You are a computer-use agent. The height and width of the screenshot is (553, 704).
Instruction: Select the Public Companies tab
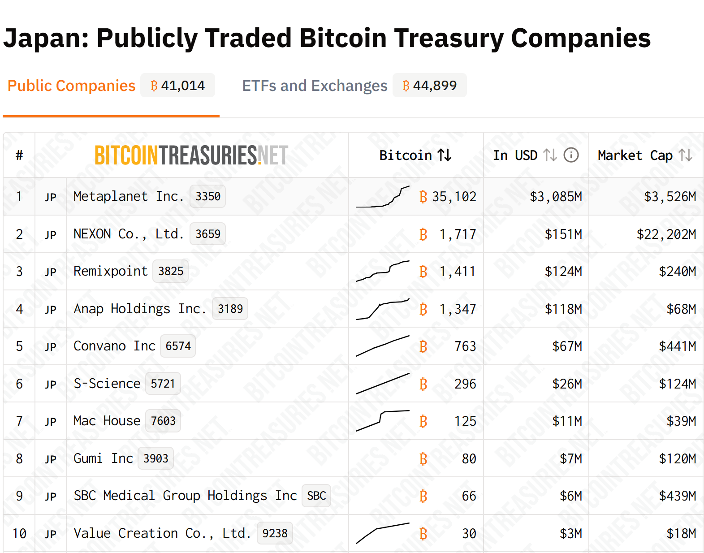coord(71,85)
